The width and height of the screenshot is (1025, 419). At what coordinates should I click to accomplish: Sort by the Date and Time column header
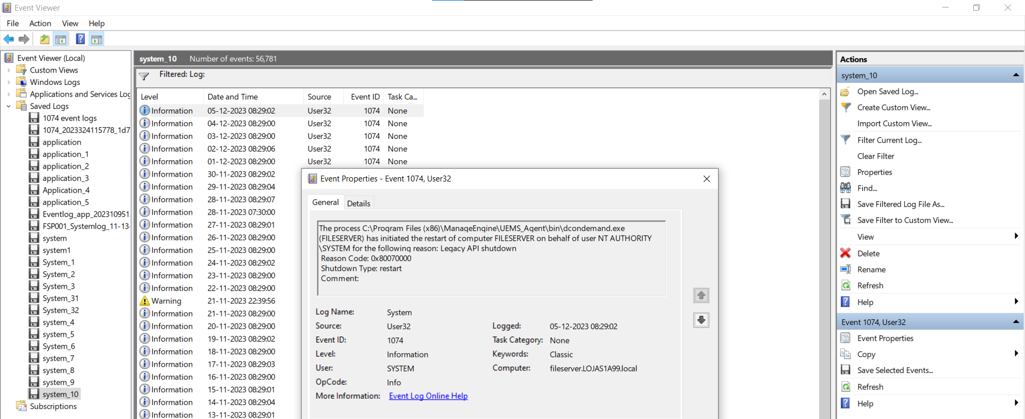[x=253, y=97]
